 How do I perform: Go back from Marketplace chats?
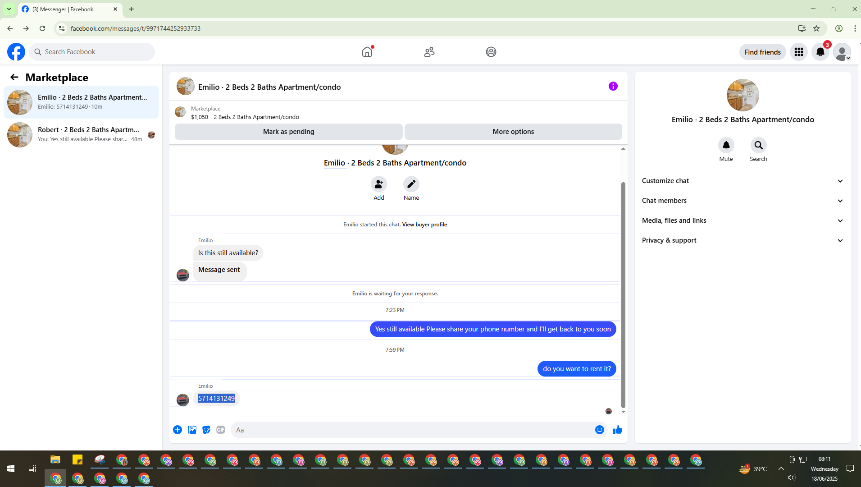point(14,77)
